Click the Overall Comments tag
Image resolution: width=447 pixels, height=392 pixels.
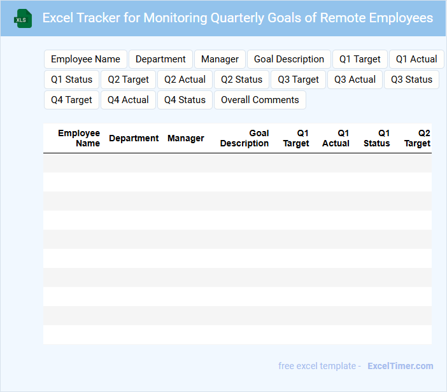click(260, 100)
